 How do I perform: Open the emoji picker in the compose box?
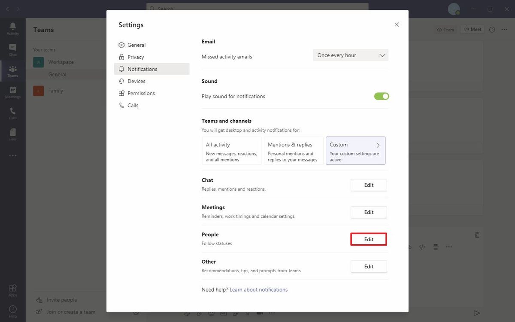point(211,313)
